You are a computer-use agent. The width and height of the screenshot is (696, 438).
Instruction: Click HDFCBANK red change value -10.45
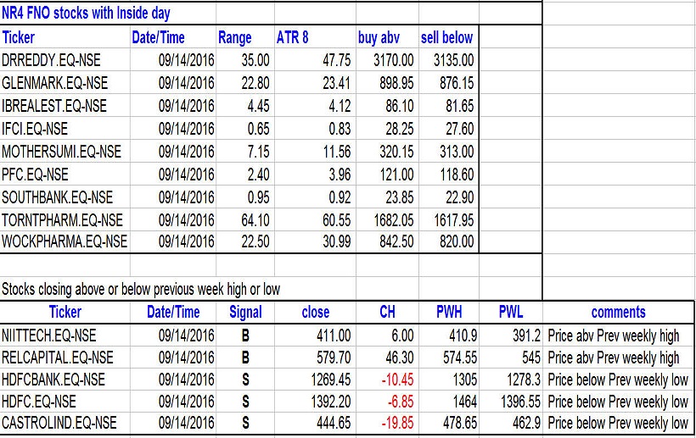(398, 380)
